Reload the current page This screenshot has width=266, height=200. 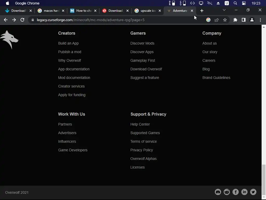pyautogui.click(x=22, y=20)
